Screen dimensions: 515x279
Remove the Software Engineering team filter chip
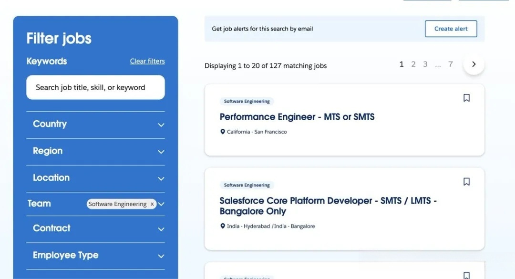tap(152, 204)
